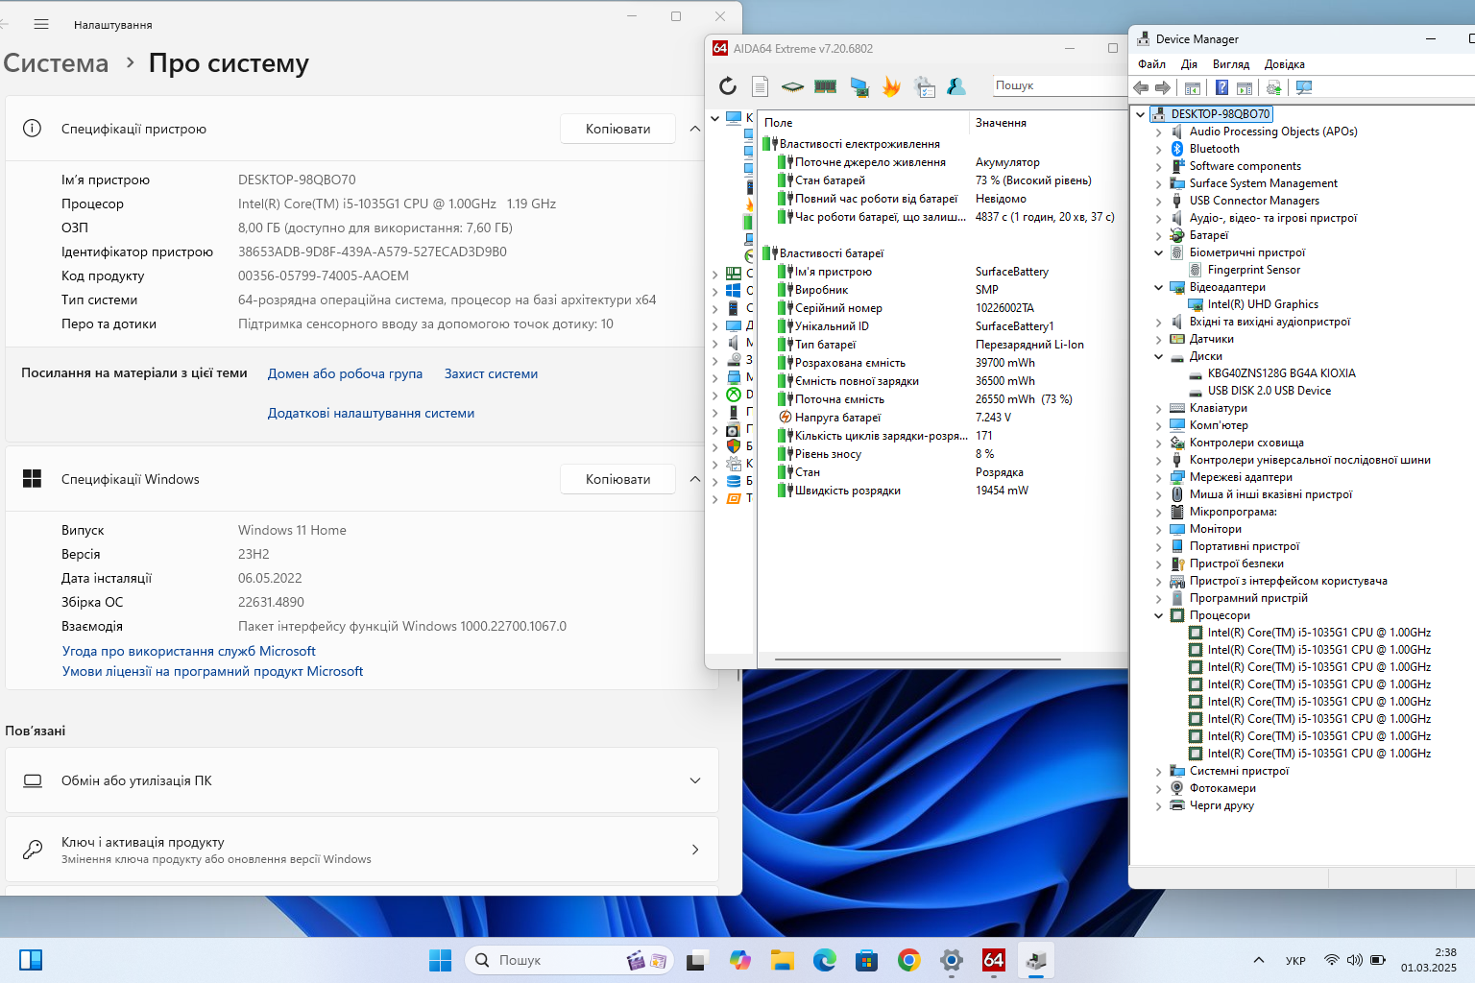Sort by the Поле column header in AIDA64
The height and width of the screenshot is (983, 1475).
(x=863, y=123)
